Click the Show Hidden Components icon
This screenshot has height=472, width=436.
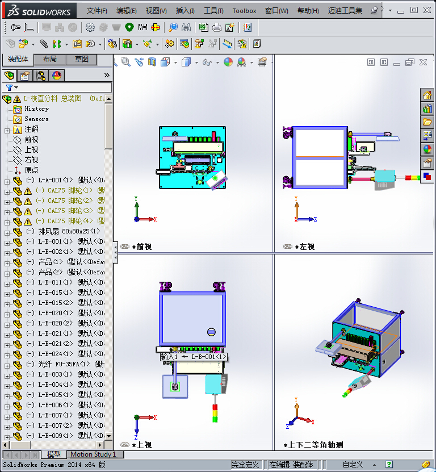[x=112, y=44]
